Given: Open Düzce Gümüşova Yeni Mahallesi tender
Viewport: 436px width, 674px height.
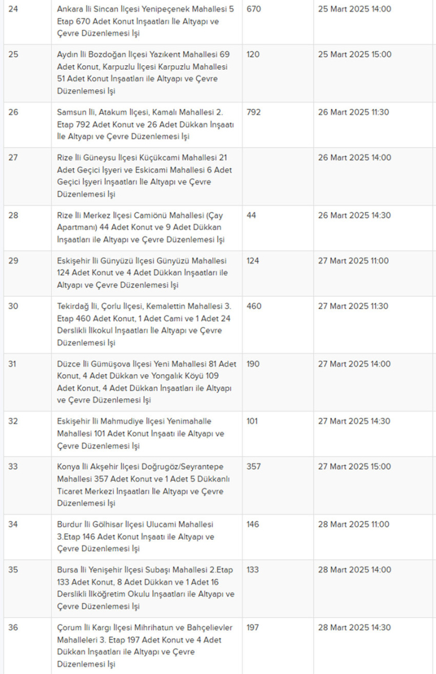Looking at the screenshot, I should point(146,382).
